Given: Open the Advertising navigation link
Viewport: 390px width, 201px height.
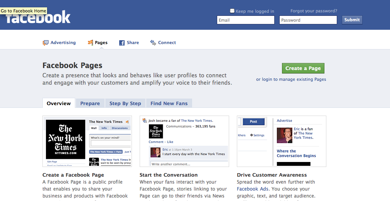Looking at the screenshot, I should [63, 43].
